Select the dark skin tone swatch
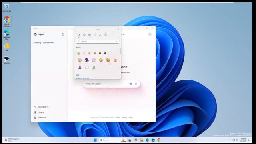256x144 pixels. 105,53
